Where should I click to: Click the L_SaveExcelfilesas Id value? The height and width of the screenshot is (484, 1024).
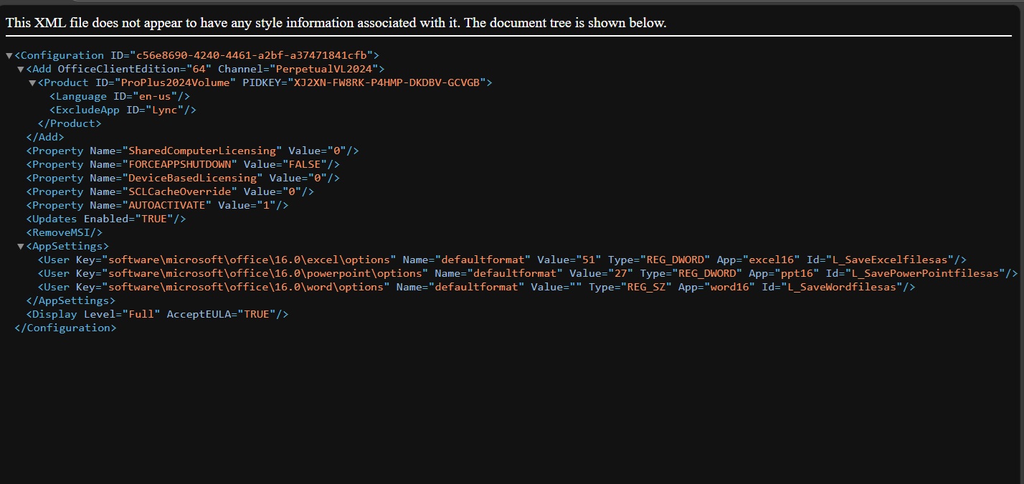[x=891, y=260]
